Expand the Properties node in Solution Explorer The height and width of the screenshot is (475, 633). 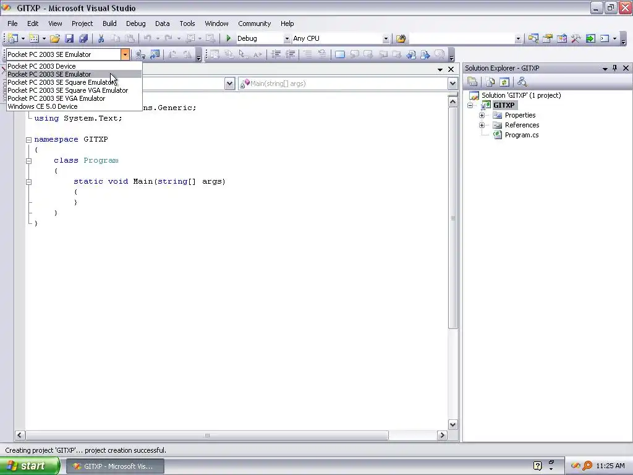coord(482,116)
